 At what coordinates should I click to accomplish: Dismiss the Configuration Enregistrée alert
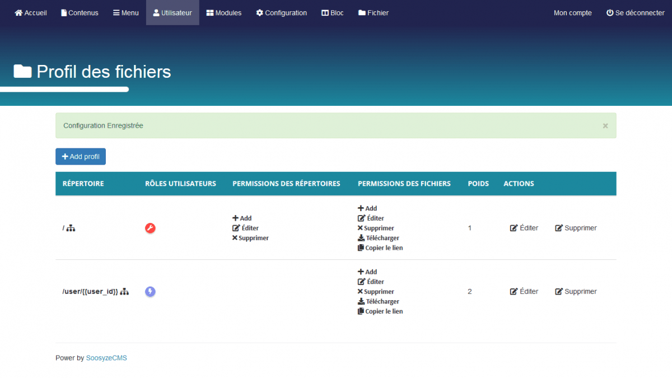click(x=605, y=126)
